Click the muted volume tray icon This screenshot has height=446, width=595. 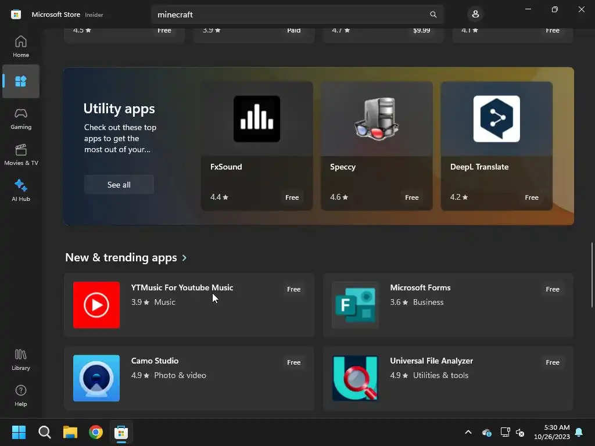point(520,432)
